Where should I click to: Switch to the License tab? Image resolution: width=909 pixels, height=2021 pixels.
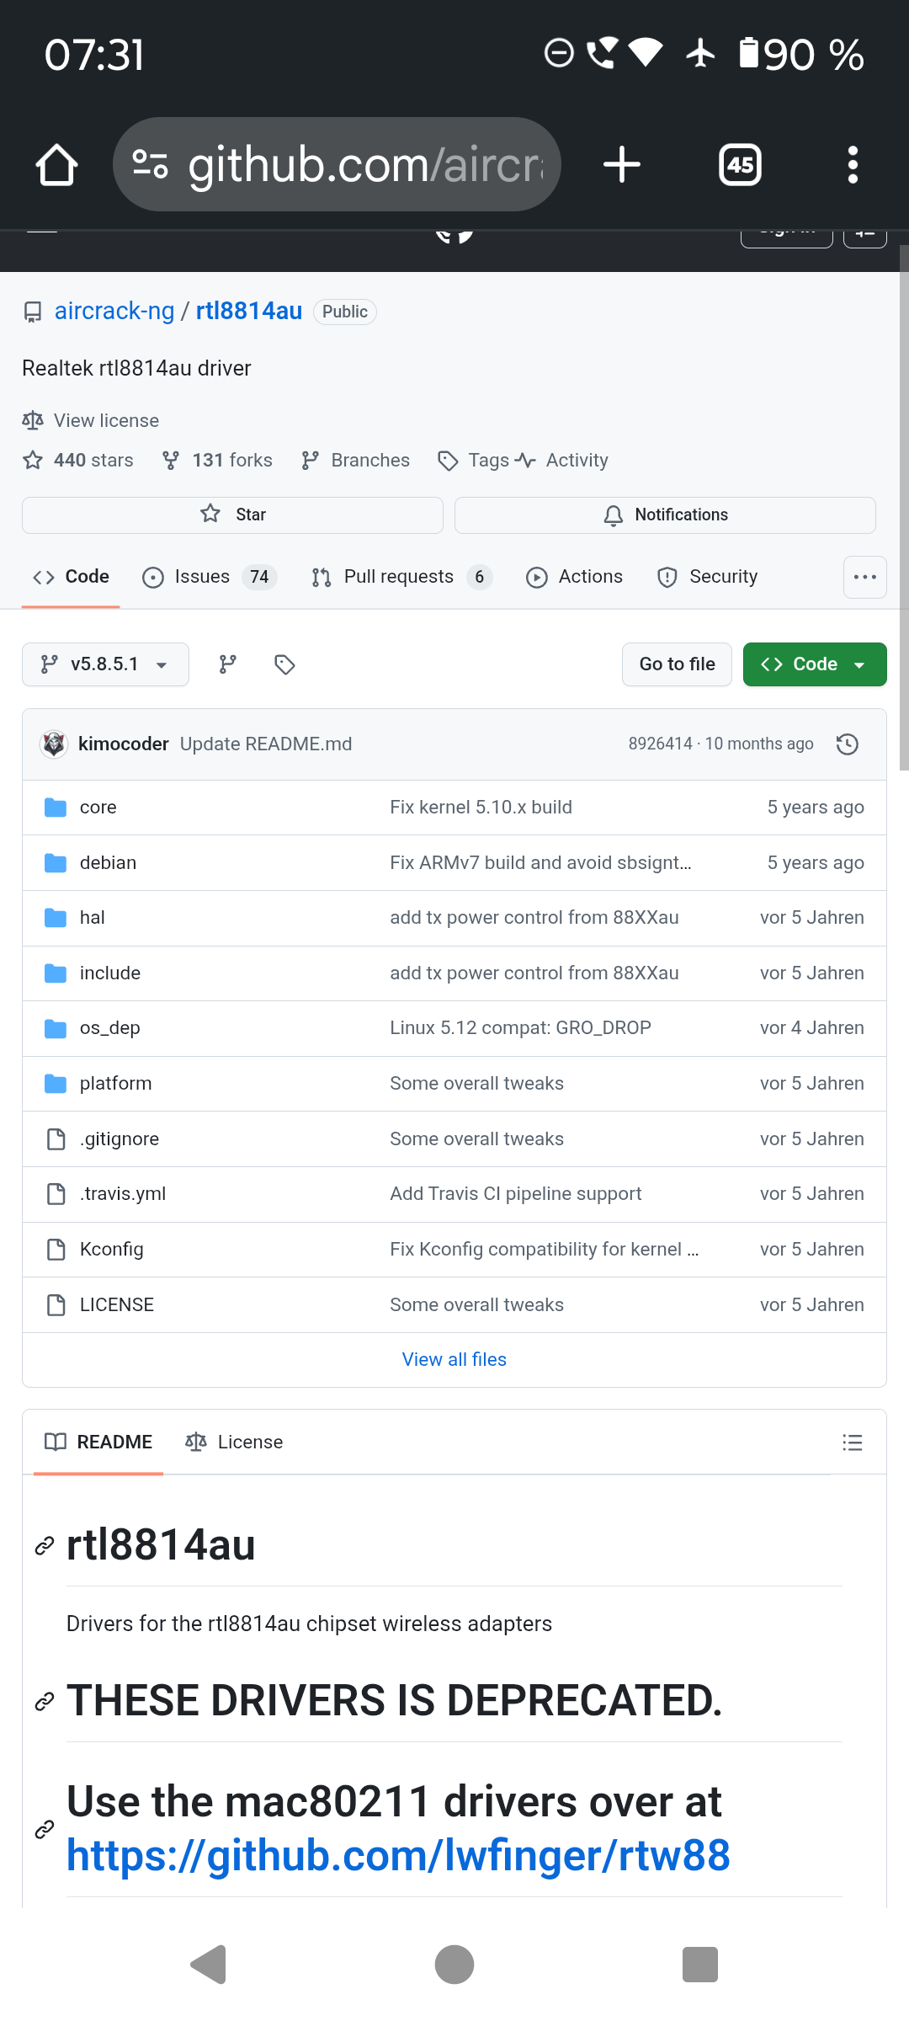coord(234,1442)
